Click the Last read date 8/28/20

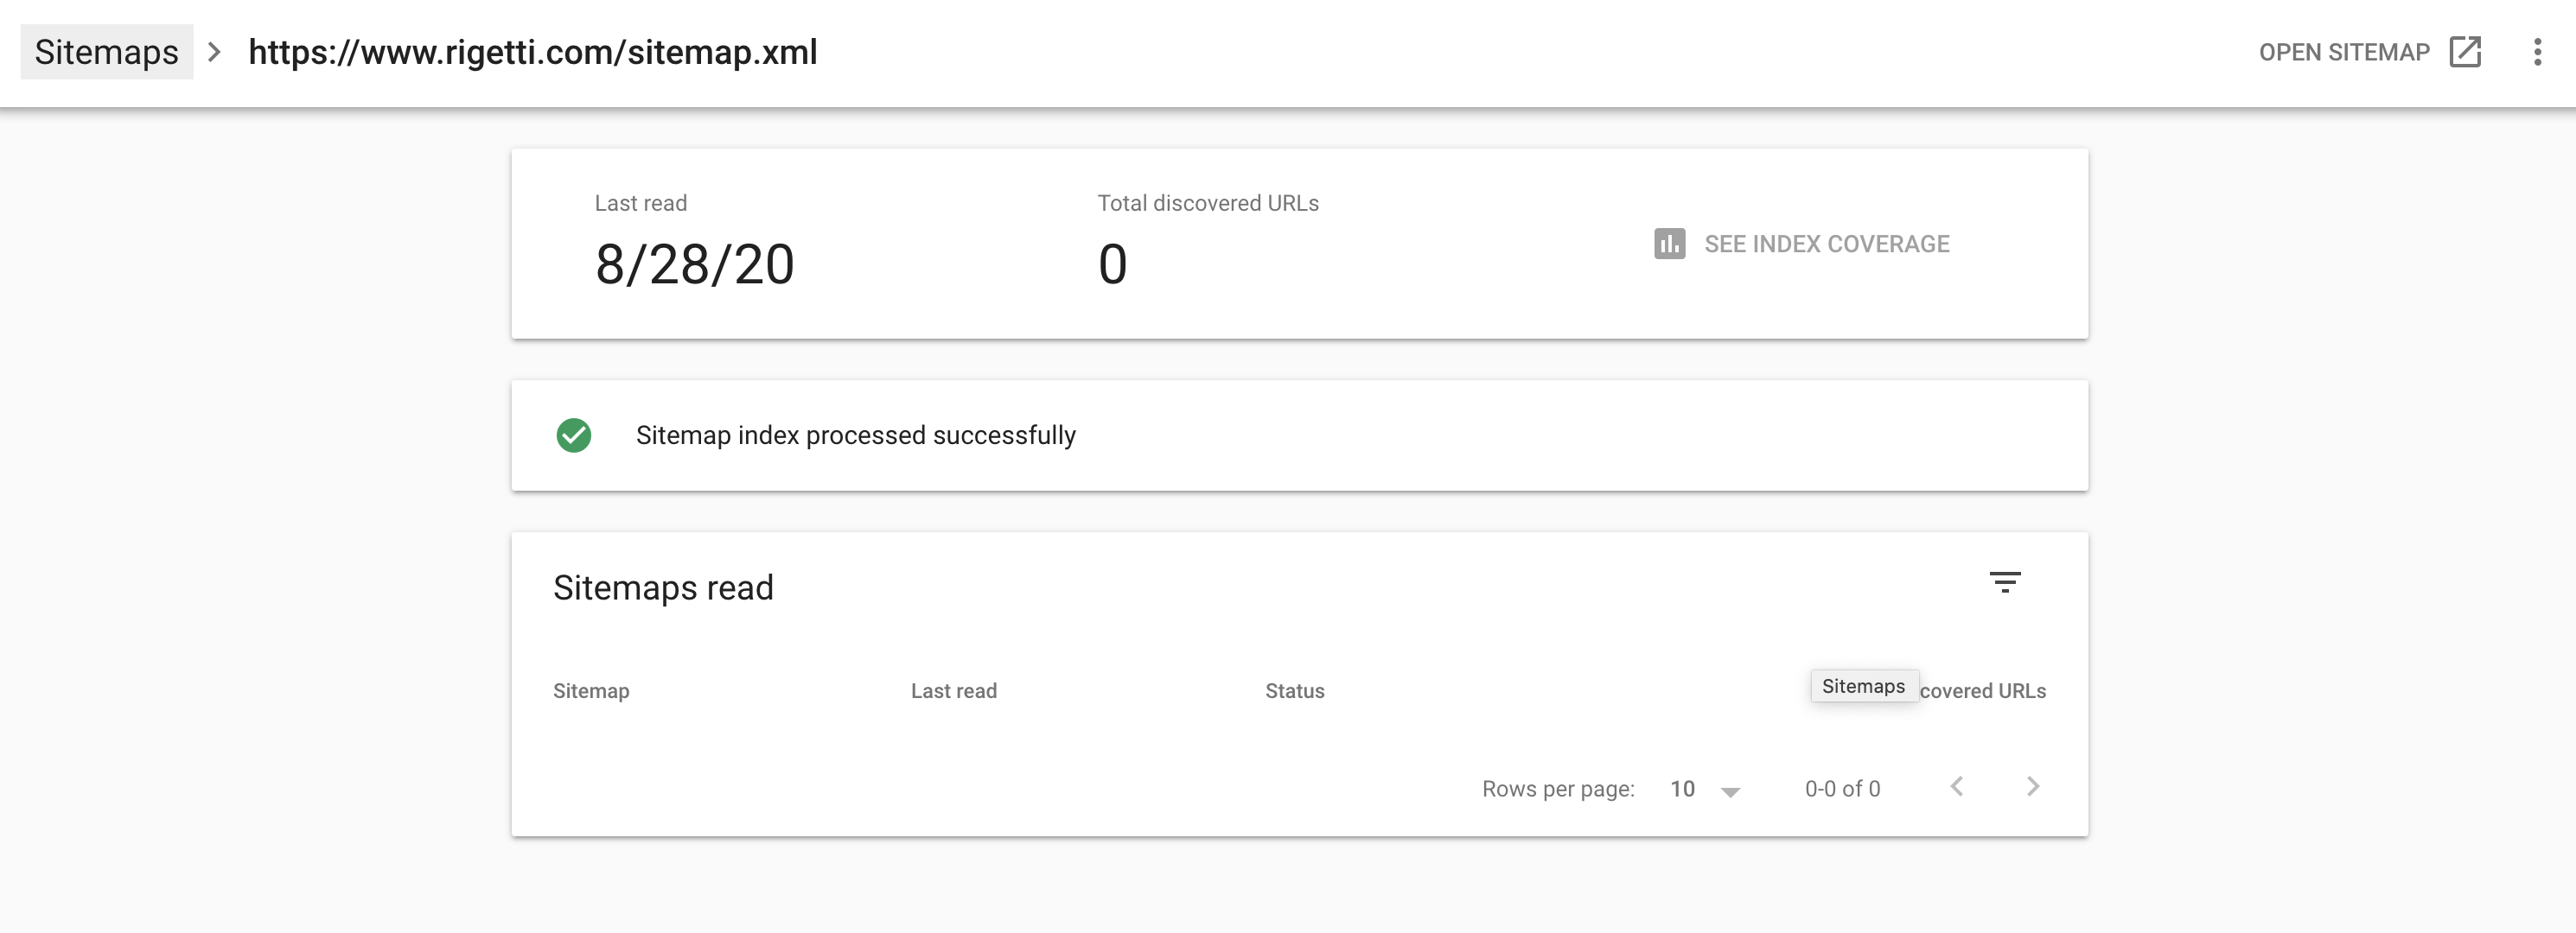click(695, 264)
